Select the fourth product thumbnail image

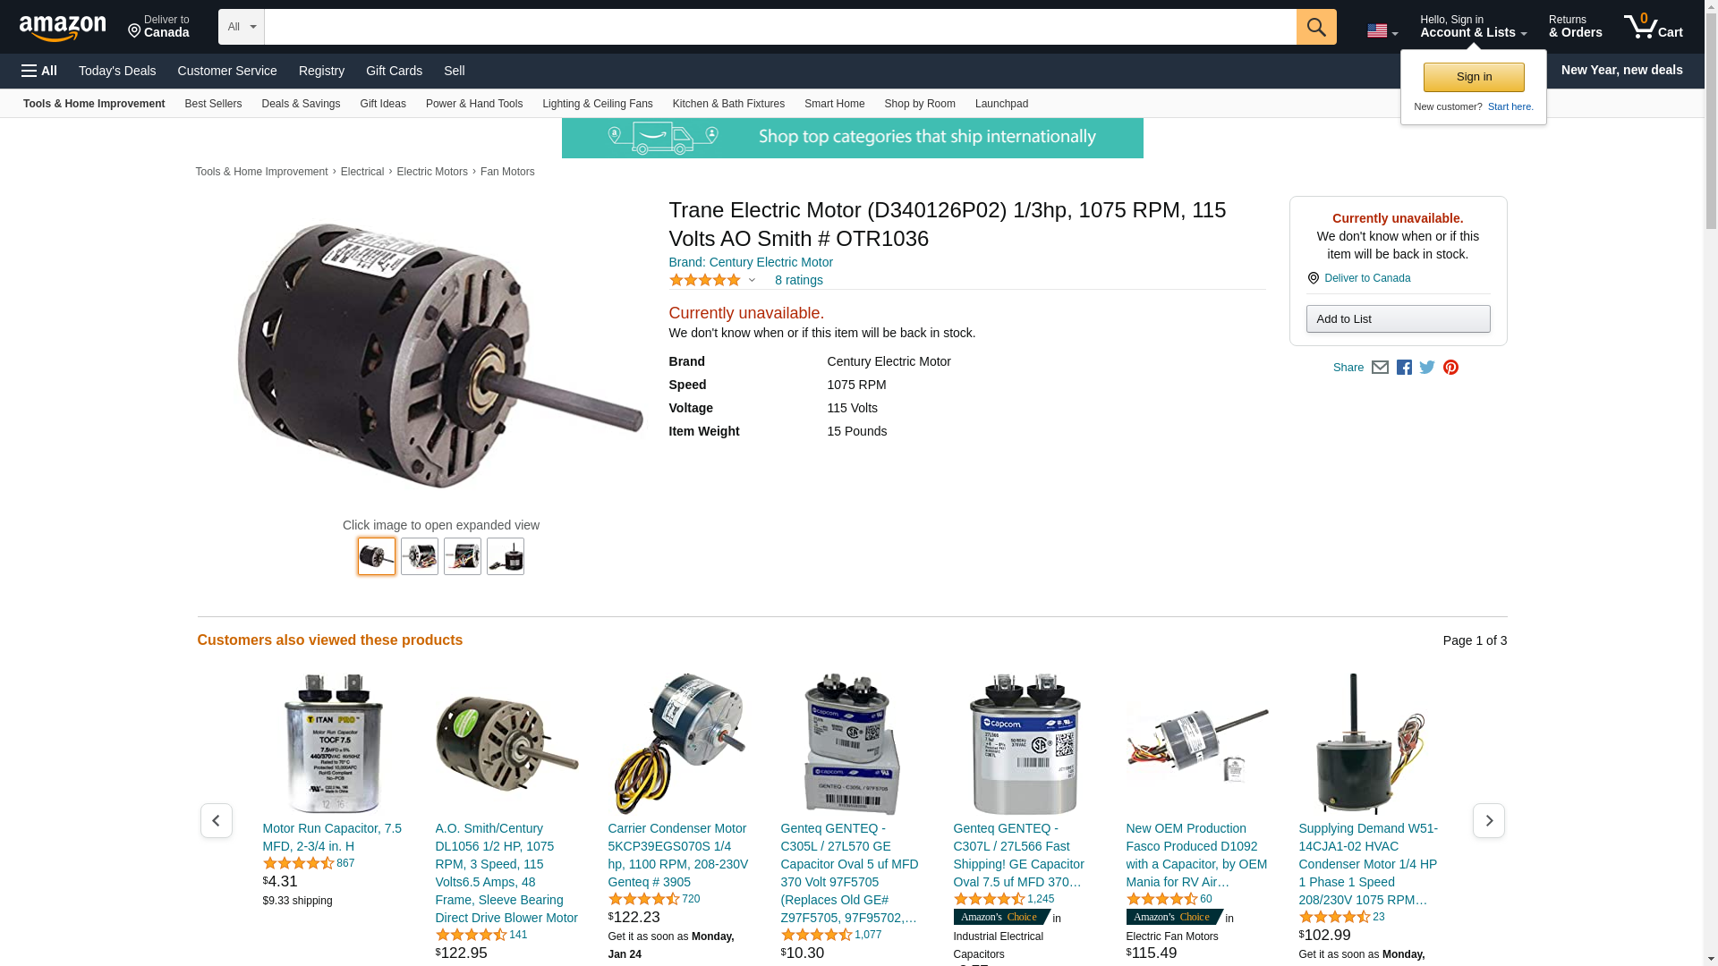506,556
